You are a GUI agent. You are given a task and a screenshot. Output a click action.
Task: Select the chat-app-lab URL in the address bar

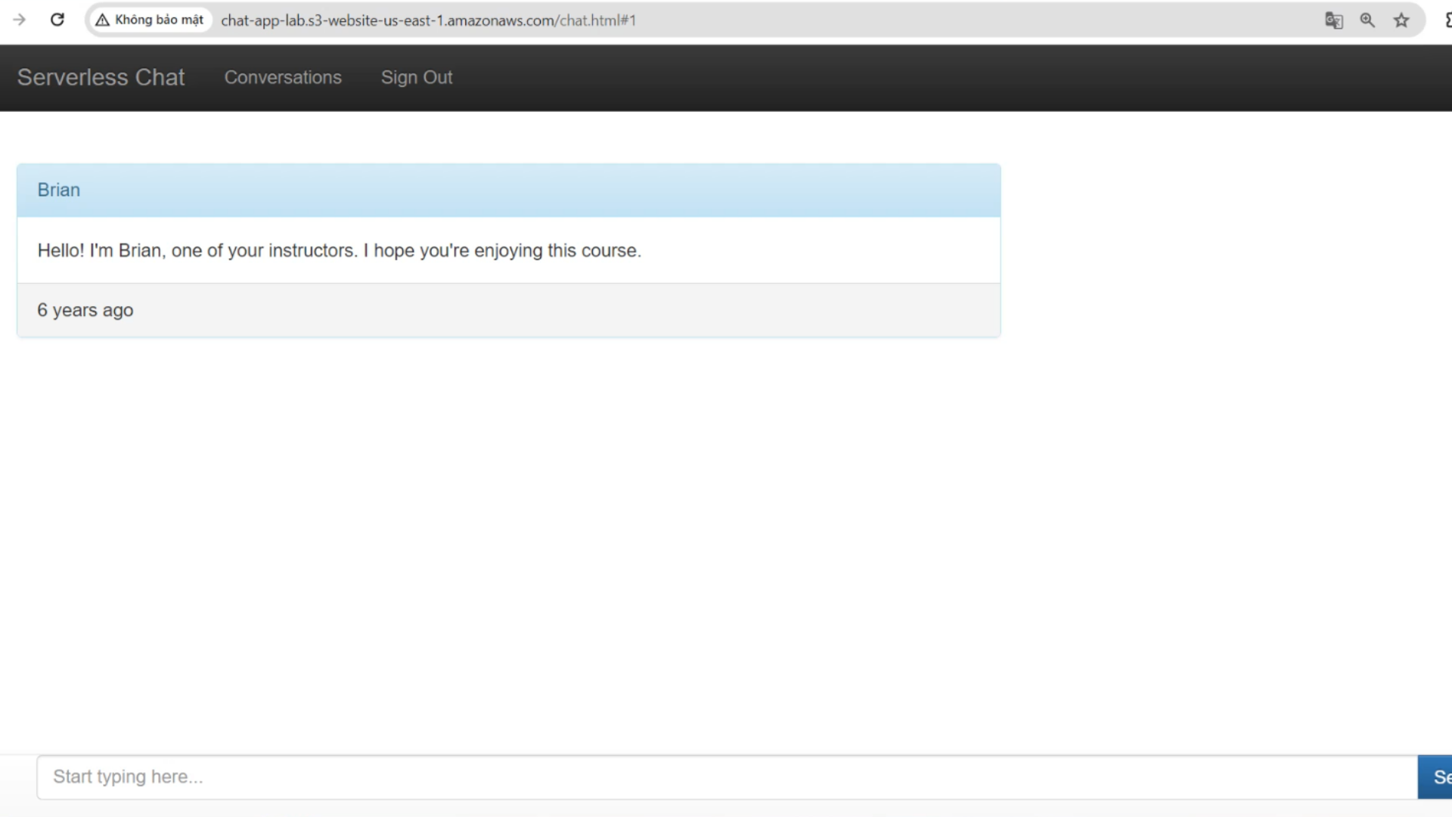point(428,20)
